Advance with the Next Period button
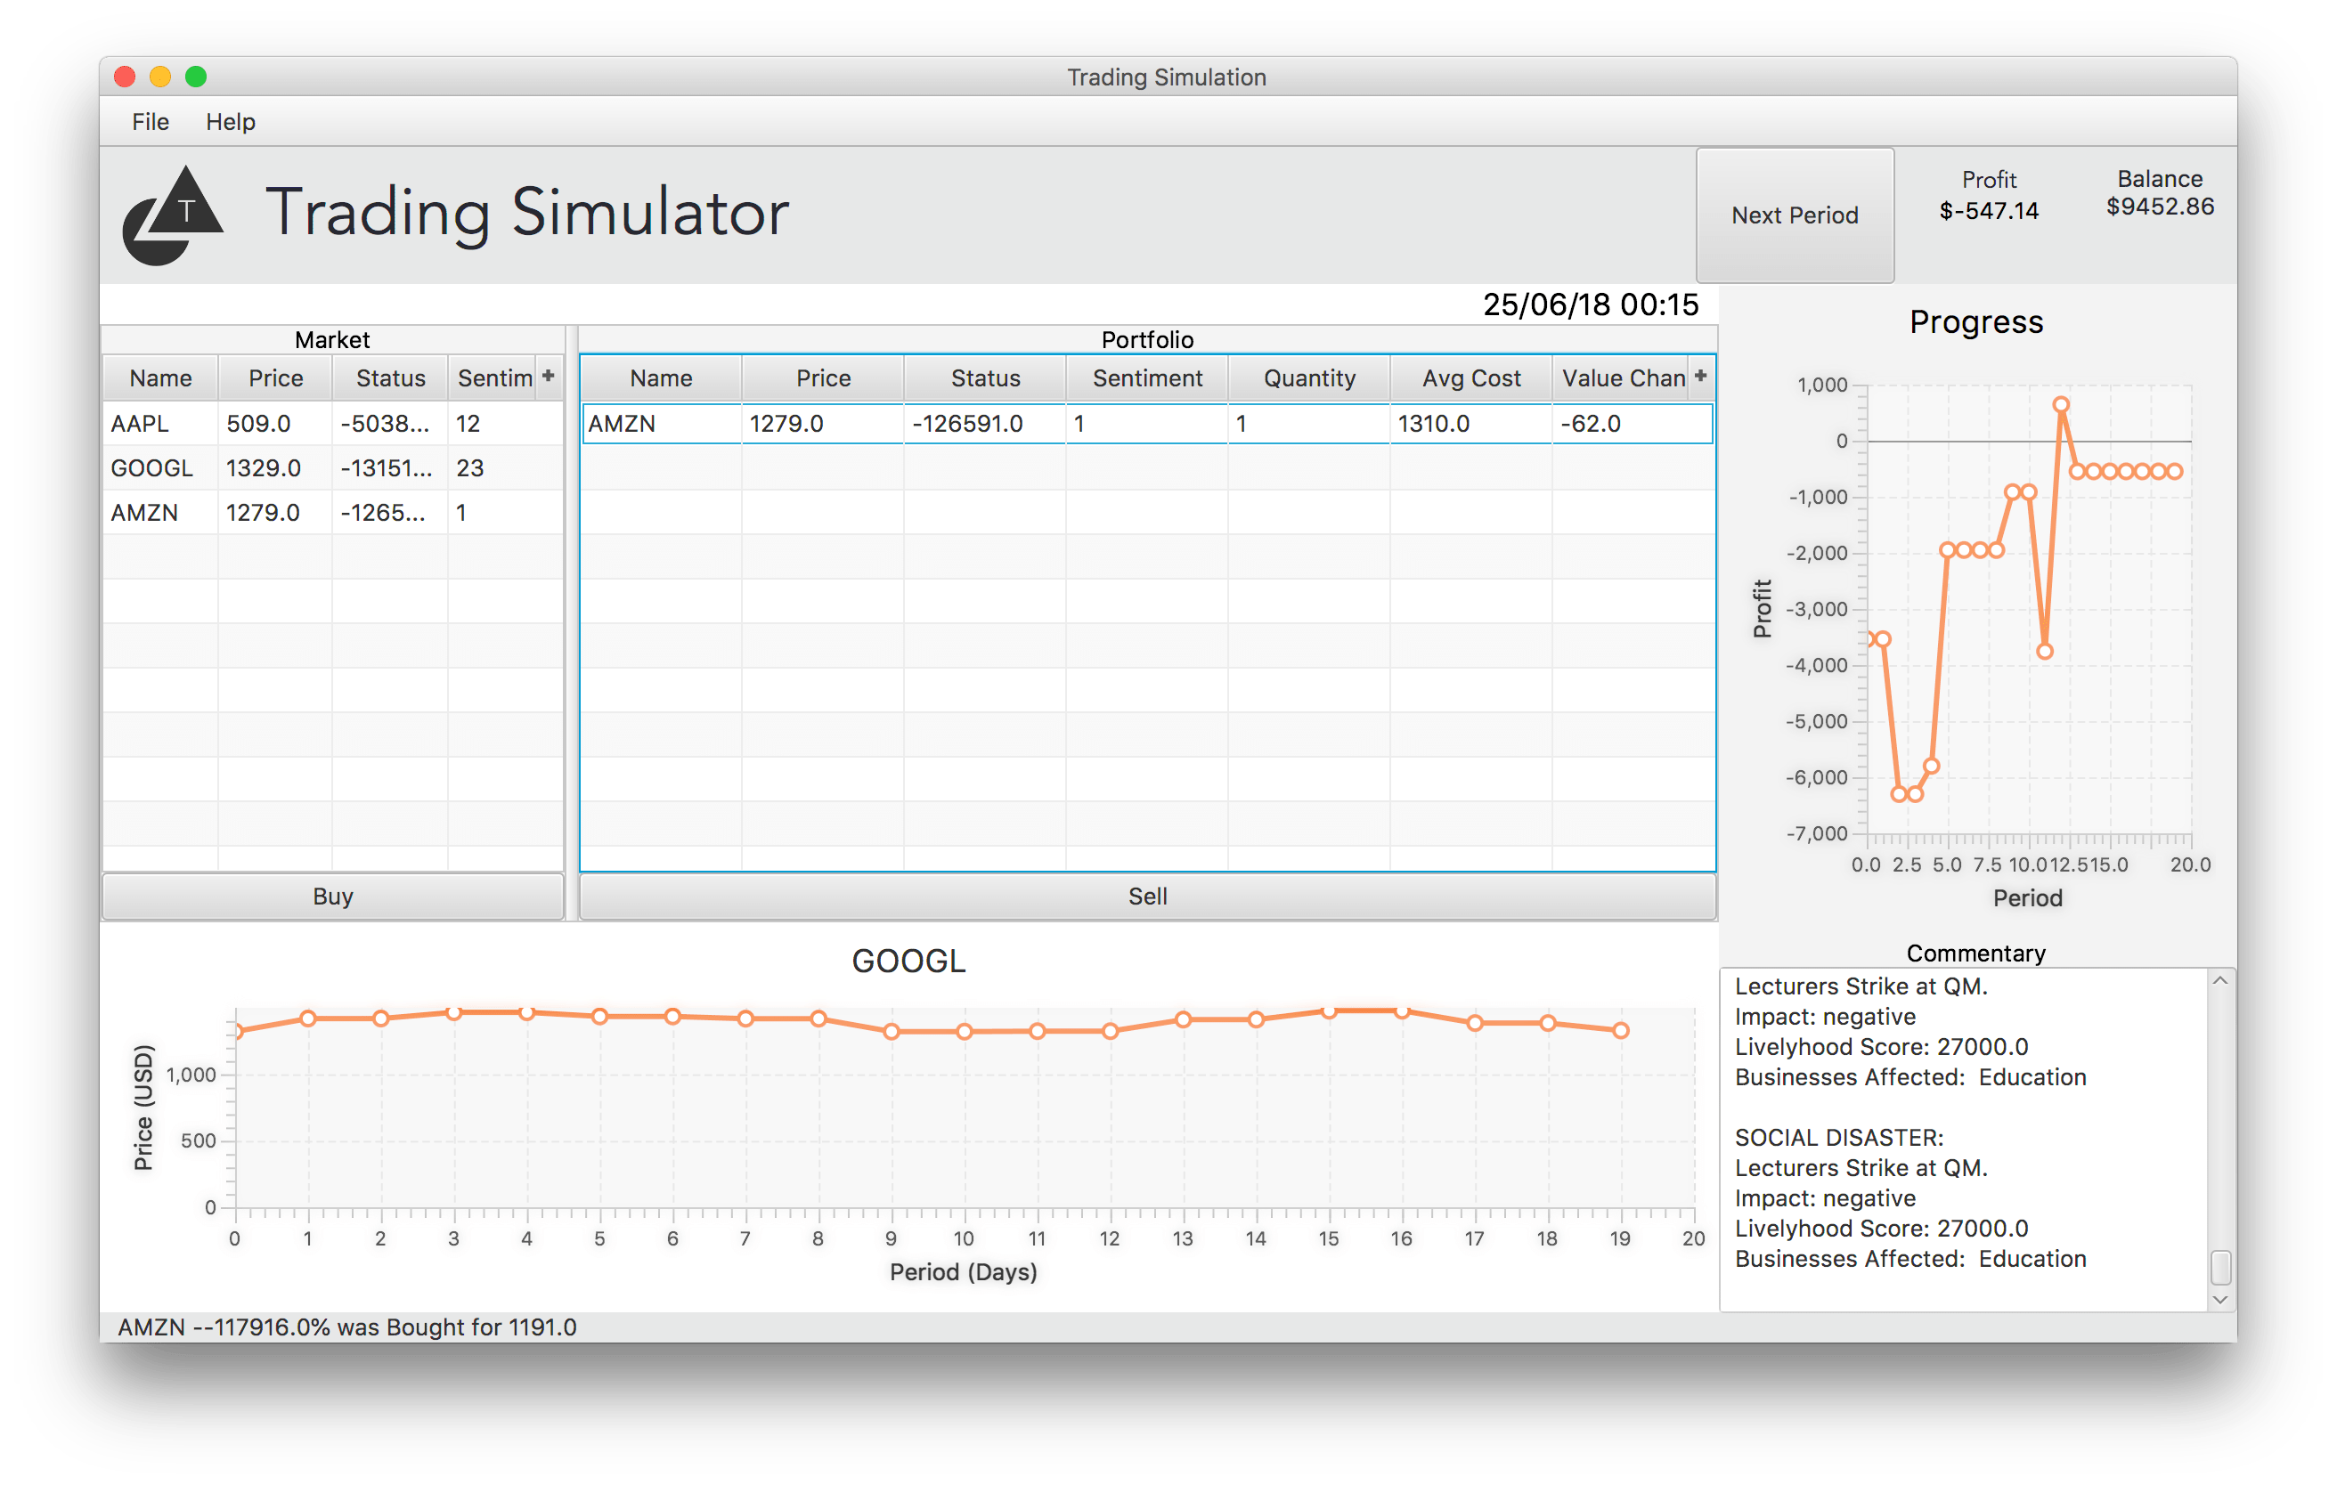 (1795, 215)
